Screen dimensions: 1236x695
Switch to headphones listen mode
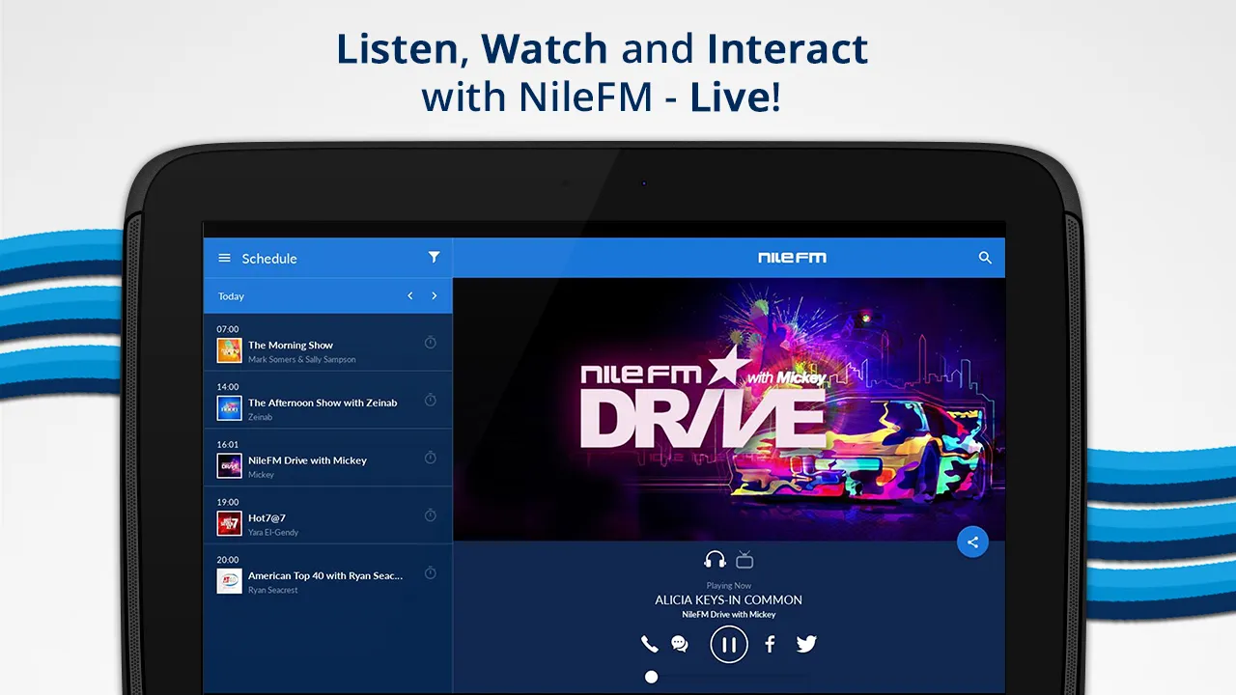tap(715, 559)
